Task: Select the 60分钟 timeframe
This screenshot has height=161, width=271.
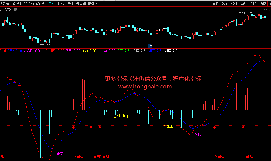Action: coord(41,4)
